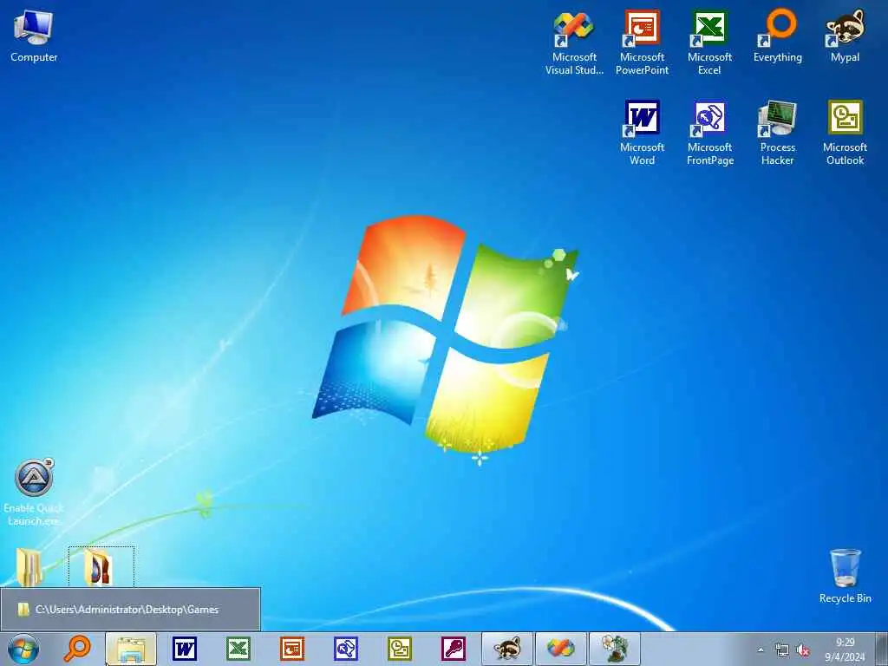Screen dimensions: 888x666
Task: Launch Outlook from the taskbar
Action: (399, 649)
